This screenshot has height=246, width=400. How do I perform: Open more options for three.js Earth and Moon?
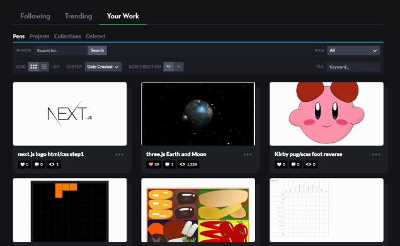pos(248,155)
